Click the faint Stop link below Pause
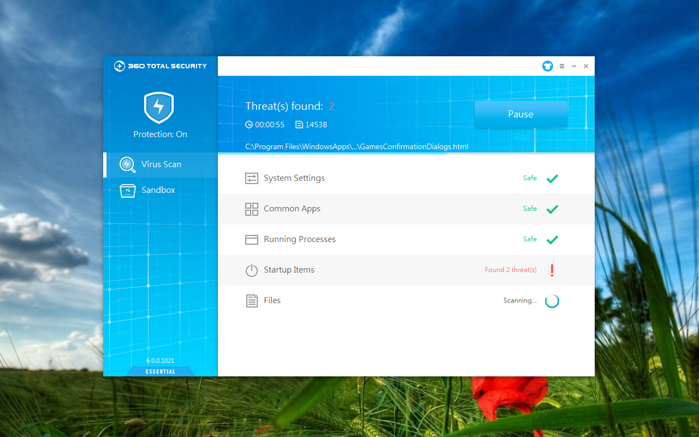This screenshot has height=437, width=699. (520, 136)
